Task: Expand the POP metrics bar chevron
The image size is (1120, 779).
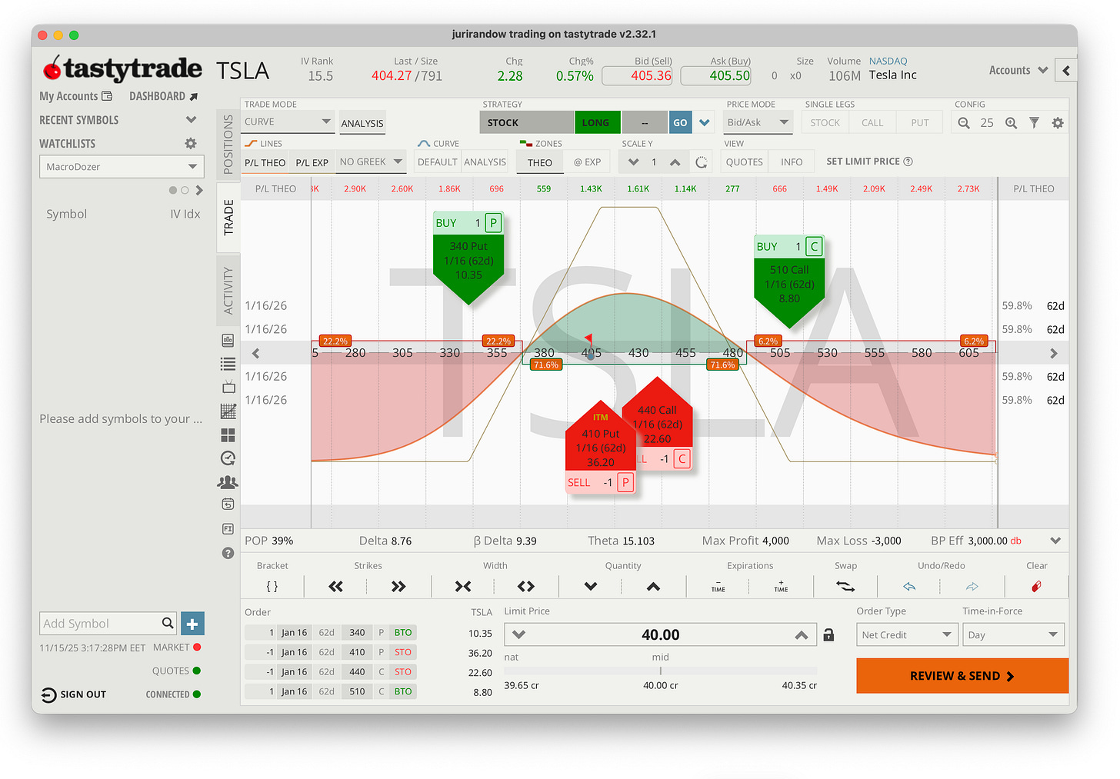Action: (1055, 541)
